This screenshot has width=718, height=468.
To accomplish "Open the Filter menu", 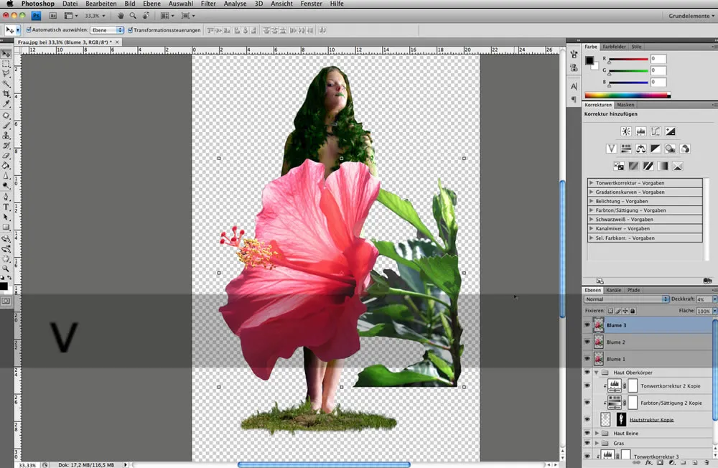I will pyautogui.click(x=208, y=4).
